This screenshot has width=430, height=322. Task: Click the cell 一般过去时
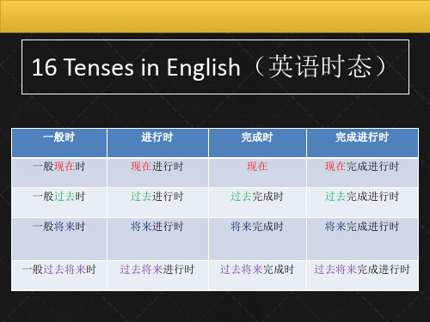coord(59,203)
